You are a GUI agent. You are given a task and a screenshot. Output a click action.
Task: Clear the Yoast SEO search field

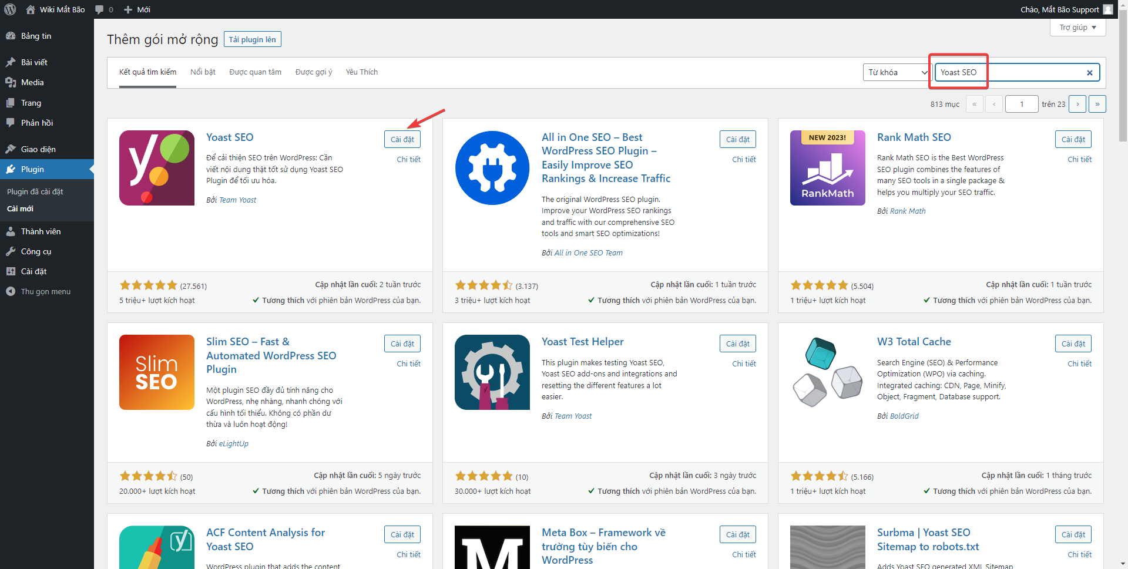coord(1089,73)
